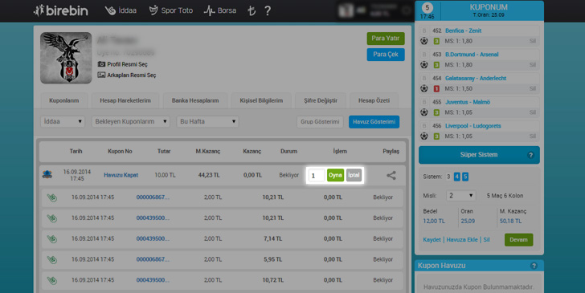Click the Beşiktaş eagle profile picture

click(x=66, y=58)
